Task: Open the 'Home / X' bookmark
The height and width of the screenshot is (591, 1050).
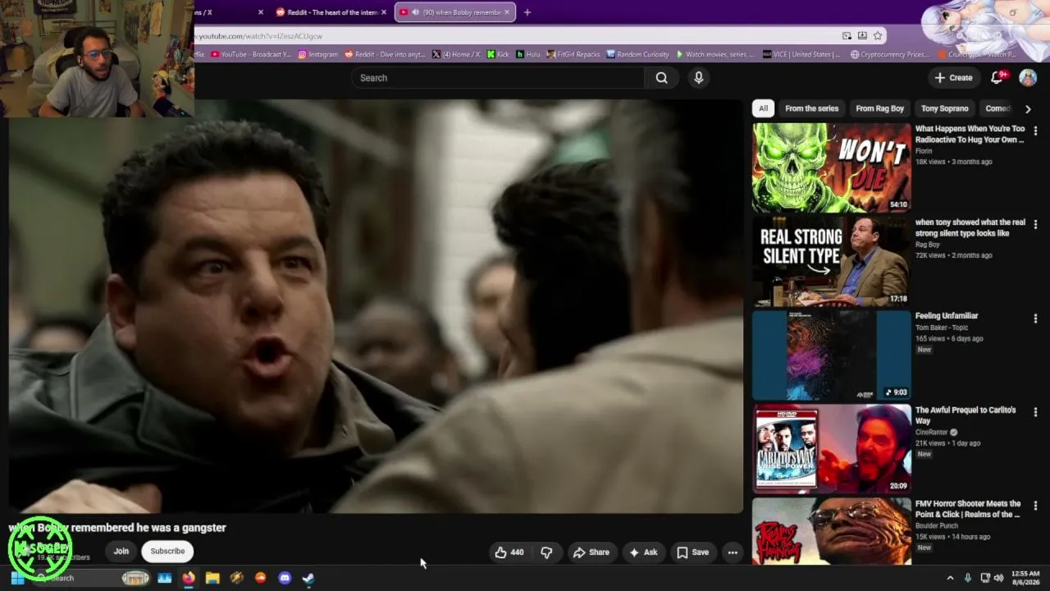Action: 456,54
